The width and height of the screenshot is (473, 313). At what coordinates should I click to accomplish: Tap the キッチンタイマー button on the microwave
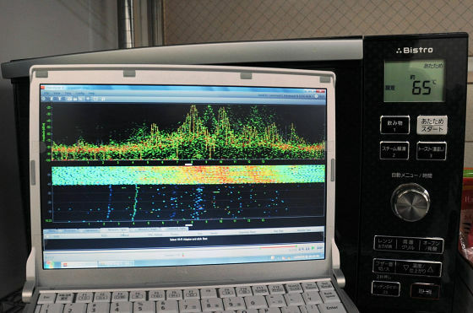[386, 289]
